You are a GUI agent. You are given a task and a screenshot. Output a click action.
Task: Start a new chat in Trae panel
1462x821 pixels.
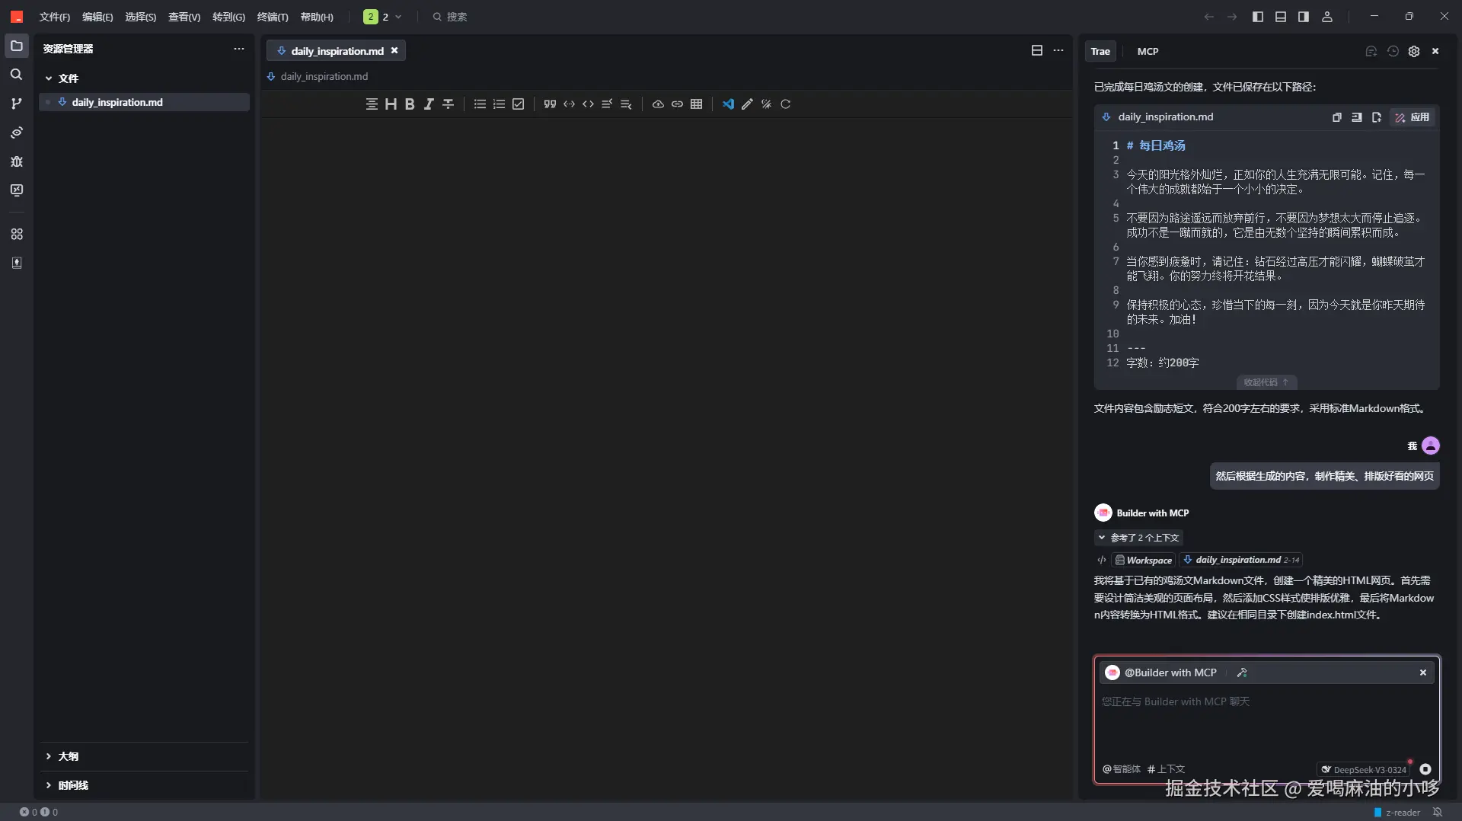1371,51
